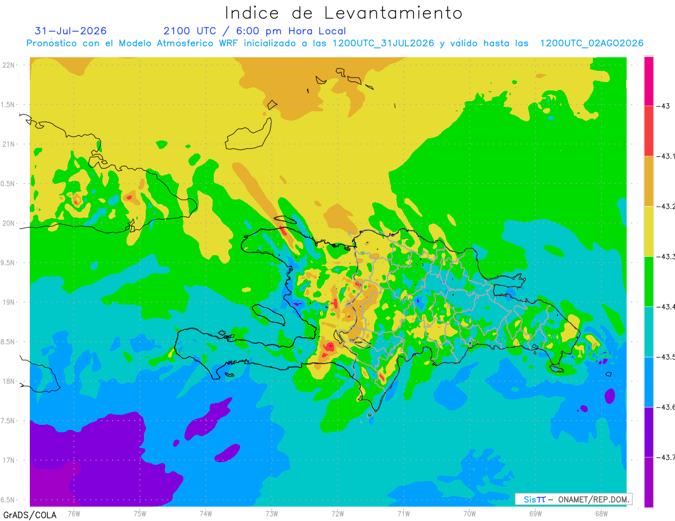Click the legend value '-43.3'
Screen dimensions: 675x521
[666, 256]
